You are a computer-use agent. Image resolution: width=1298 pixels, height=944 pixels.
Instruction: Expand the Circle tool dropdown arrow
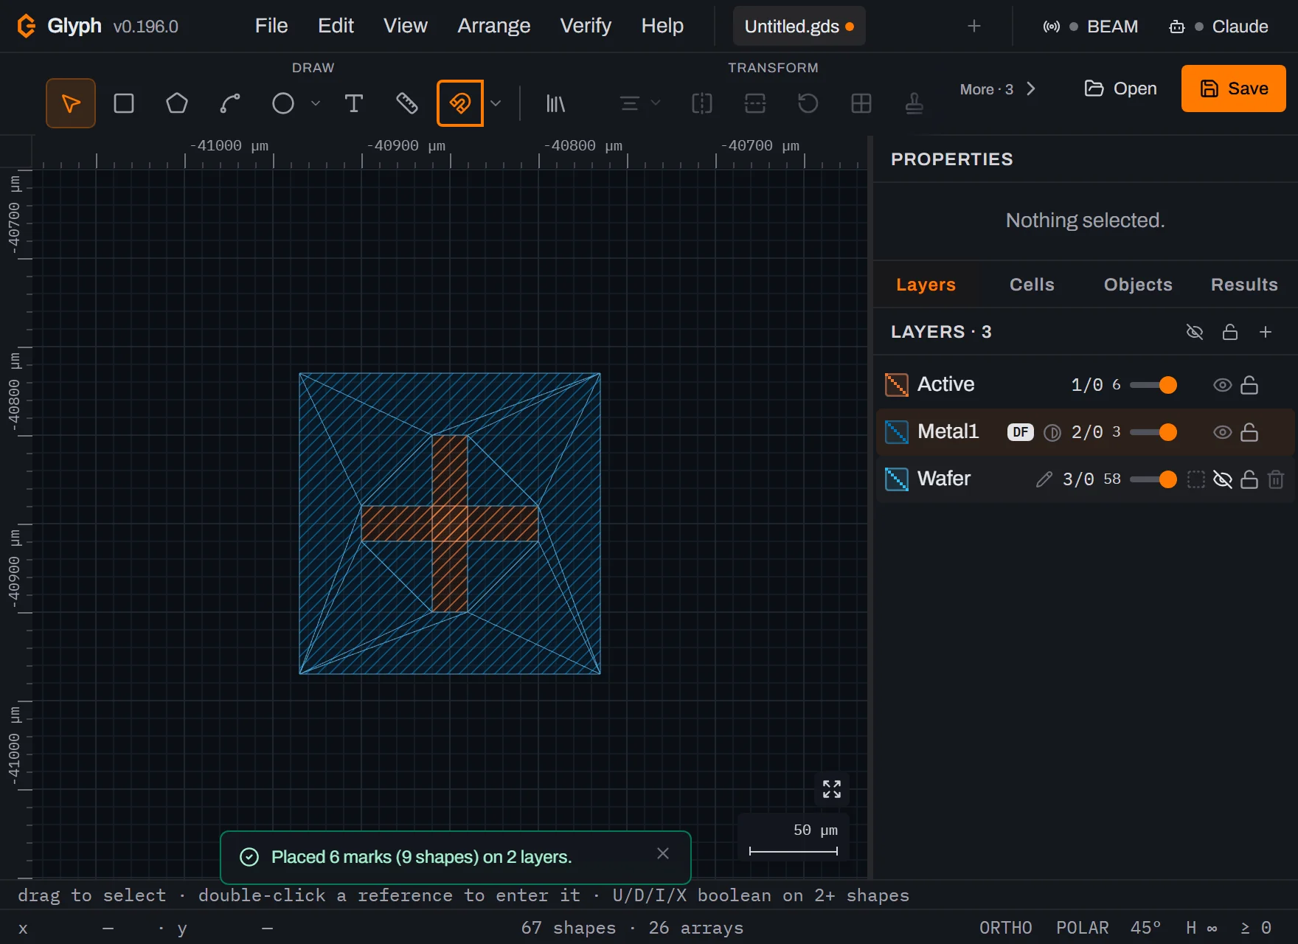(x=316, y=103)
